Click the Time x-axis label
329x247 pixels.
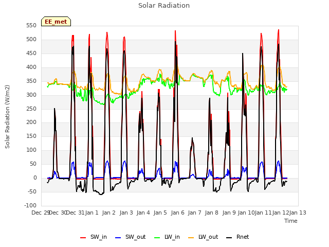(291, 221)
